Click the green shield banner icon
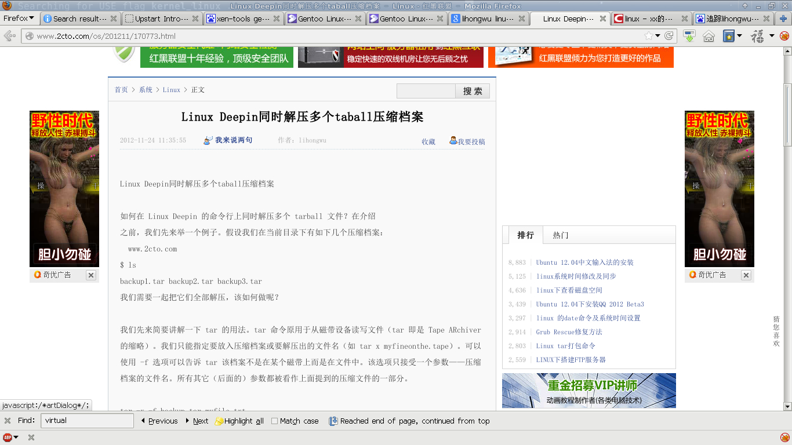792x445 pixels. tap(123, 53)
